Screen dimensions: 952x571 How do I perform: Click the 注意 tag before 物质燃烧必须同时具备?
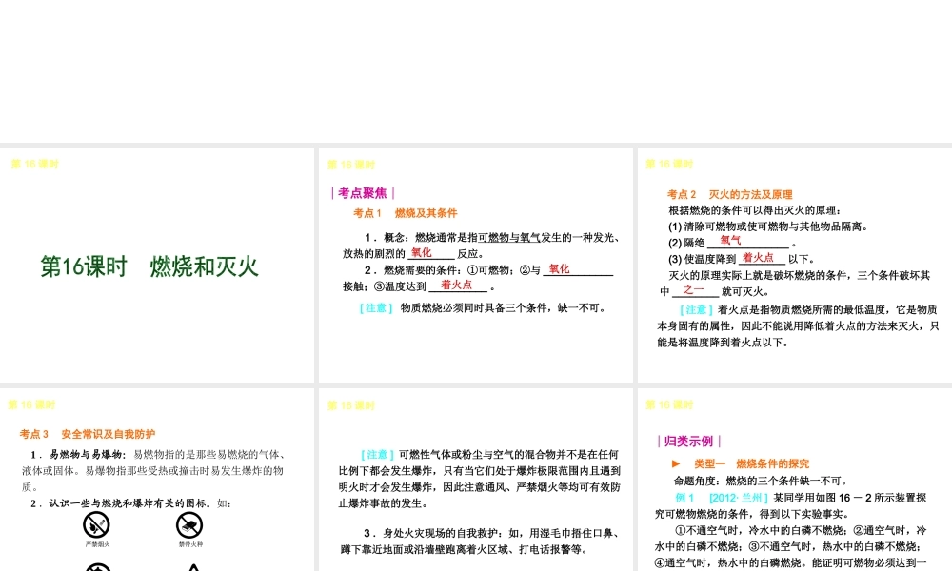(376, 307)
